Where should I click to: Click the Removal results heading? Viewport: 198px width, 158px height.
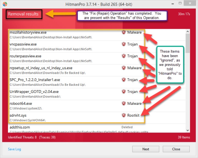pyautogui.click(x=23, y=14)
